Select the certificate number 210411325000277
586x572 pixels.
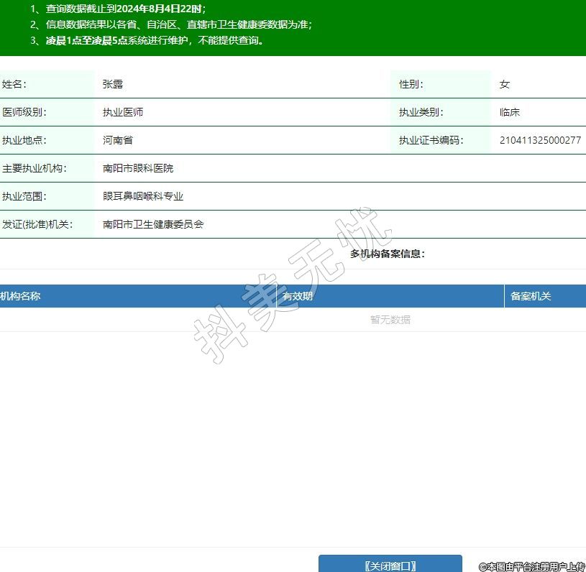540,140
